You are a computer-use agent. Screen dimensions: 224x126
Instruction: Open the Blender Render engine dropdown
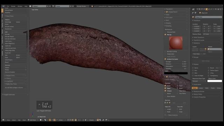(x=82, y=6)
